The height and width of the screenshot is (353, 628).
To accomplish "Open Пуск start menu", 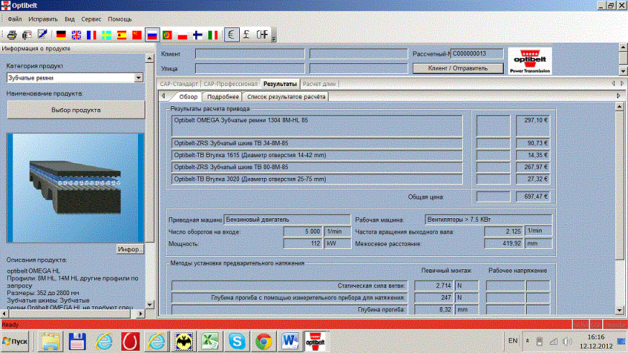I will pyautogui.click(x=15, y=342).
